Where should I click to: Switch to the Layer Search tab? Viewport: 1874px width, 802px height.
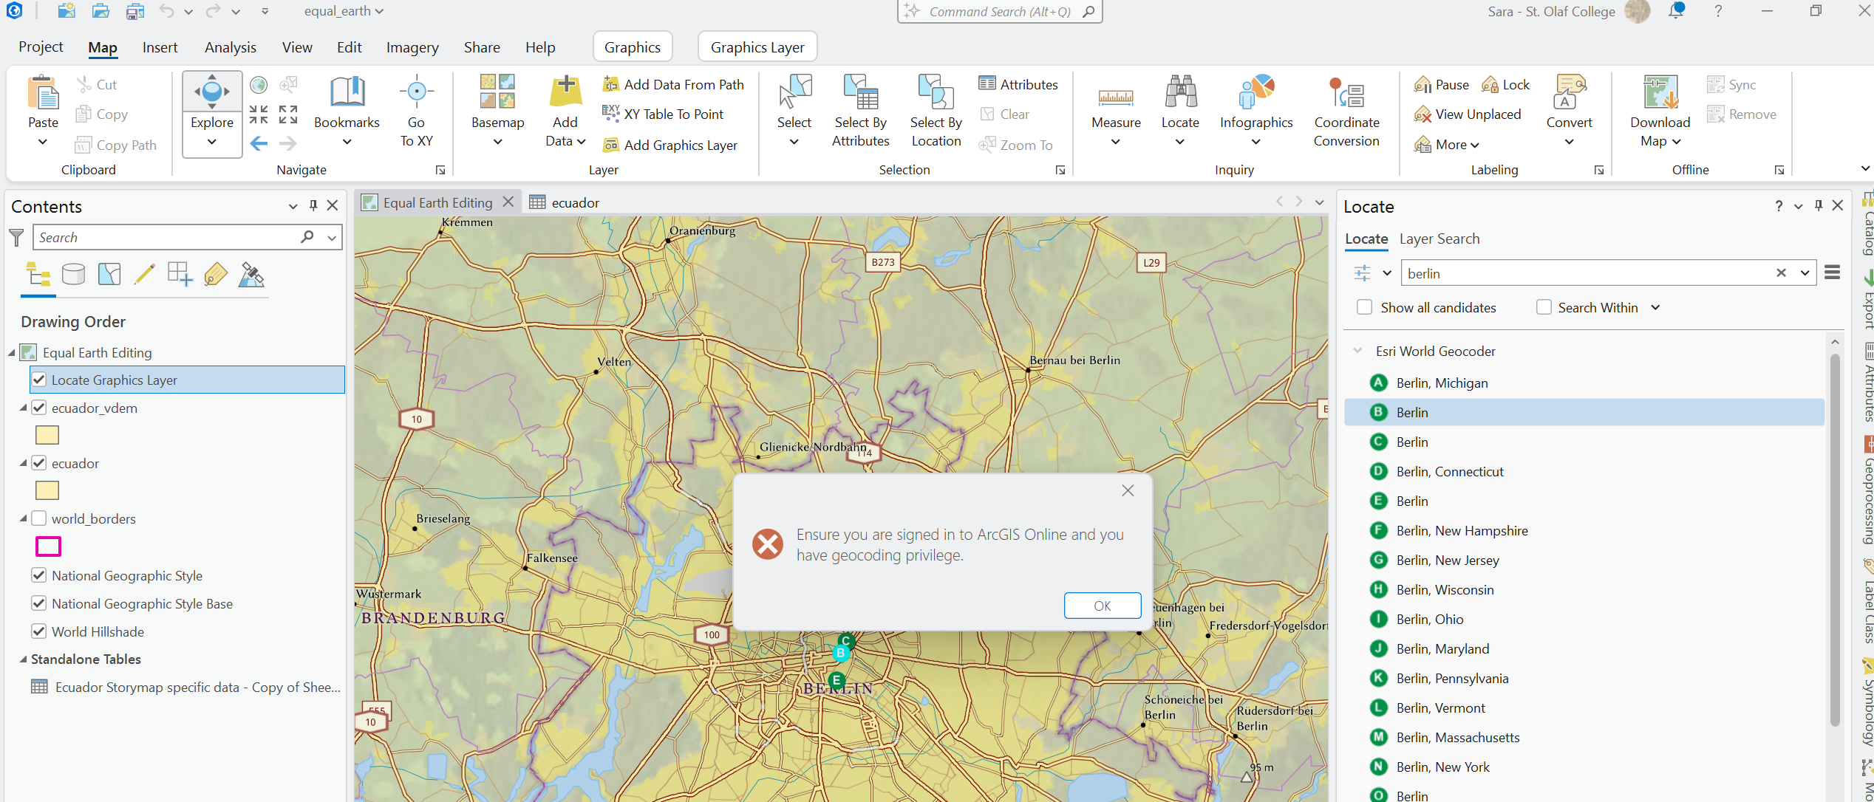(x=1439, y=239)
